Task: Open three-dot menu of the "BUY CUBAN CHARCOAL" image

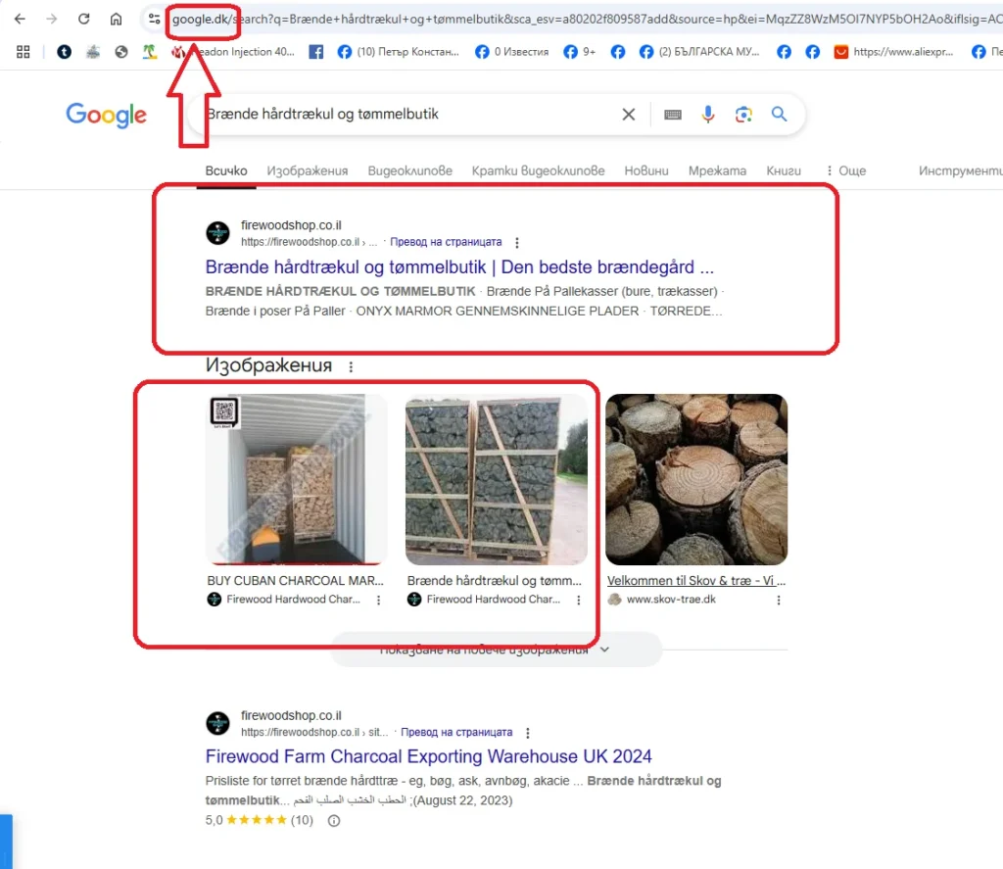Action: click(379, 601)
